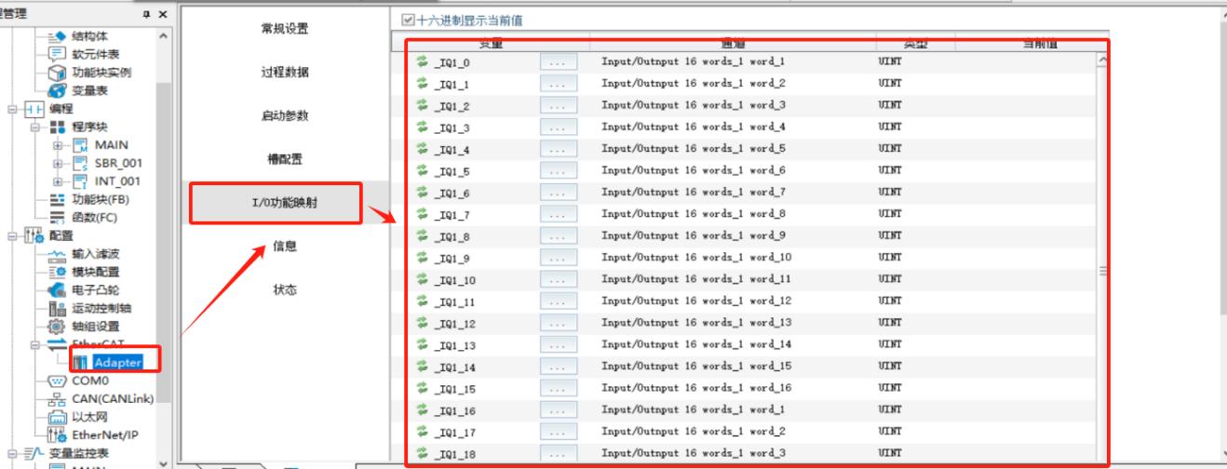Open the CAN(CANLink) network icon

(x=57, y=399)
